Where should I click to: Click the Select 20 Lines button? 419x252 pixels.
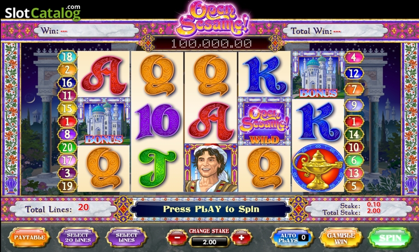pos(77,237)
